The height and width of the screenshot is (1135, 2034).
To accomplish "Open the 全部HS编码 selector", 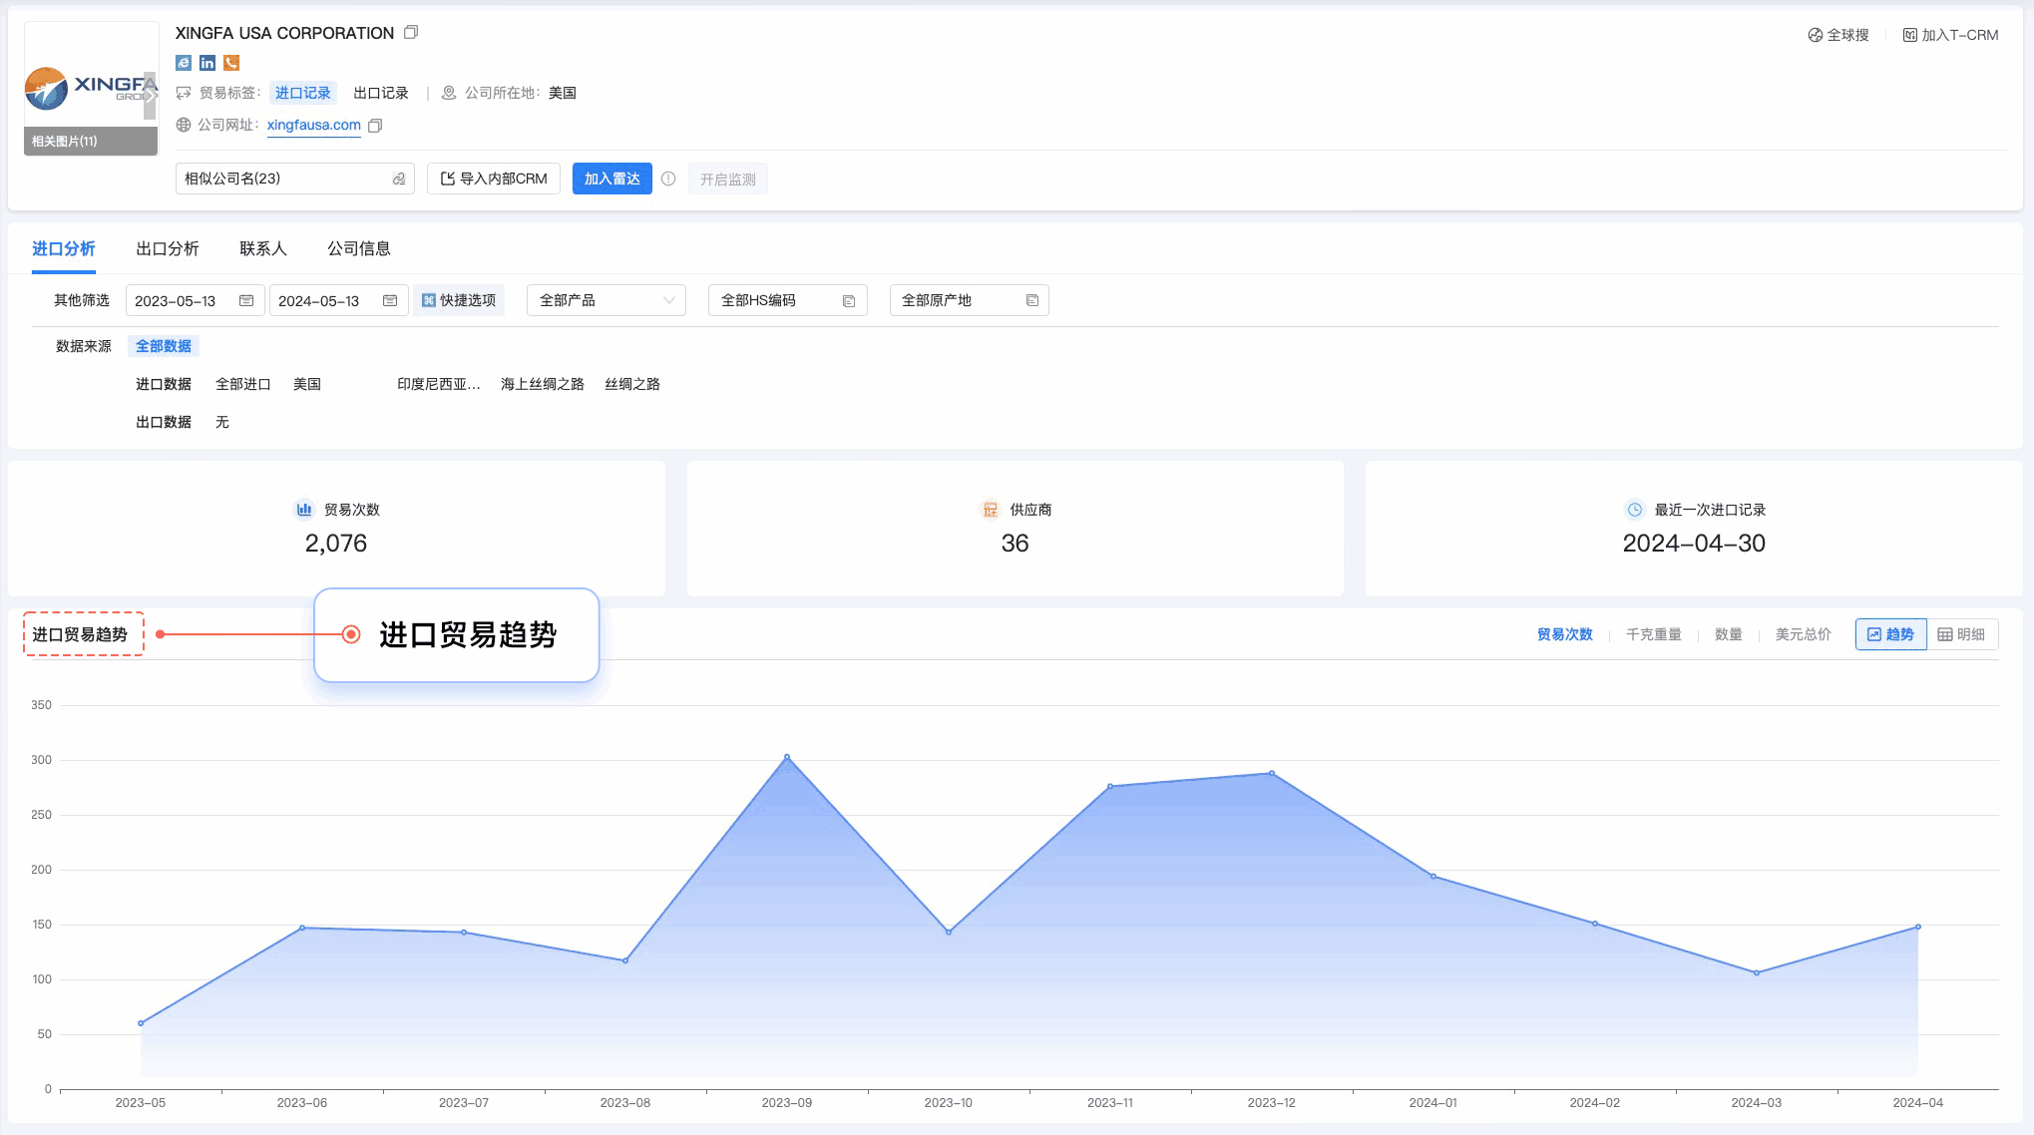I will pyautogui.click(x=787, y=299).
